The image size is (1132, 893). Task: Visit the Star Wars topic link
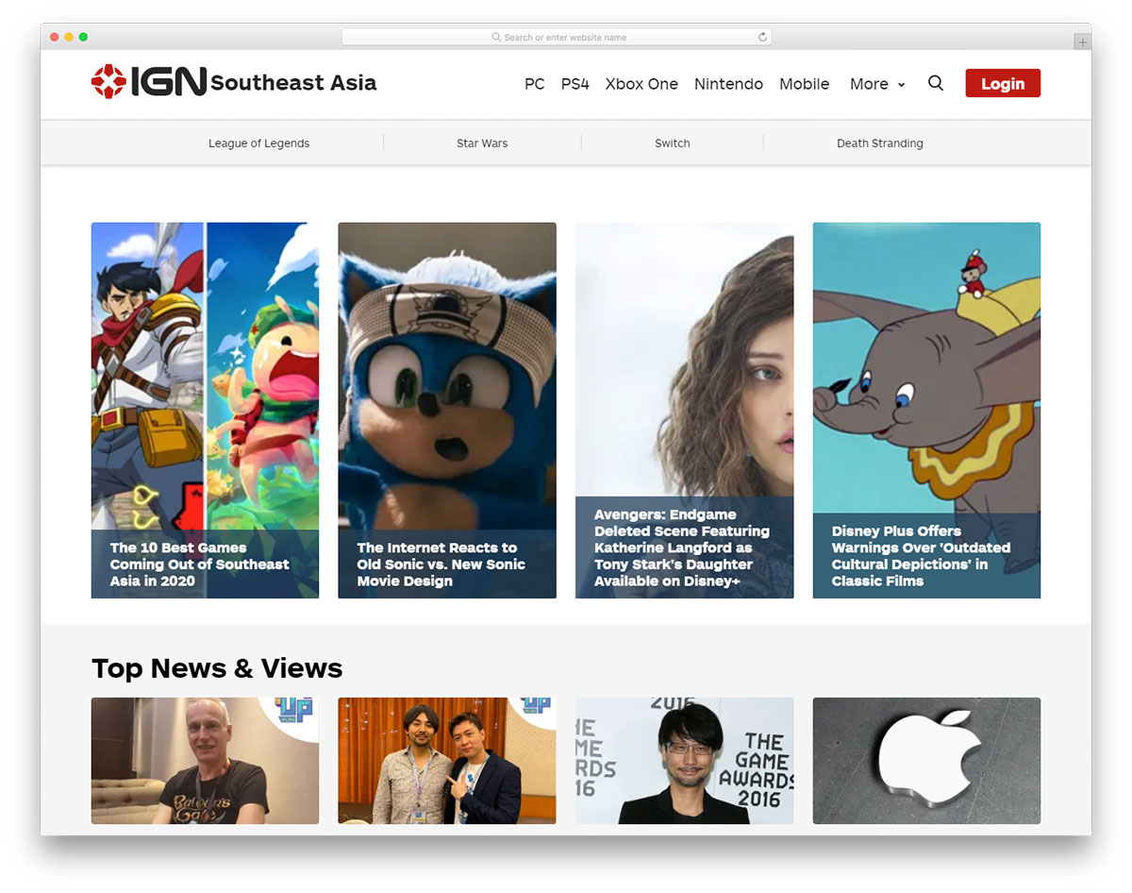(481, 143)
